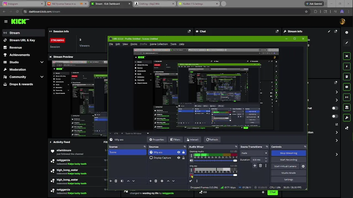Adjust titty ass volume slider
353x198 pixels.
pyautogui.click(x=216, y=175)
